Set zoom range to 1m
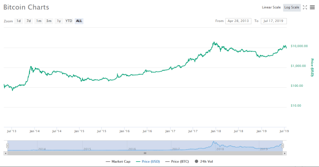The image size is (319, 167). (x=38, y=21)
